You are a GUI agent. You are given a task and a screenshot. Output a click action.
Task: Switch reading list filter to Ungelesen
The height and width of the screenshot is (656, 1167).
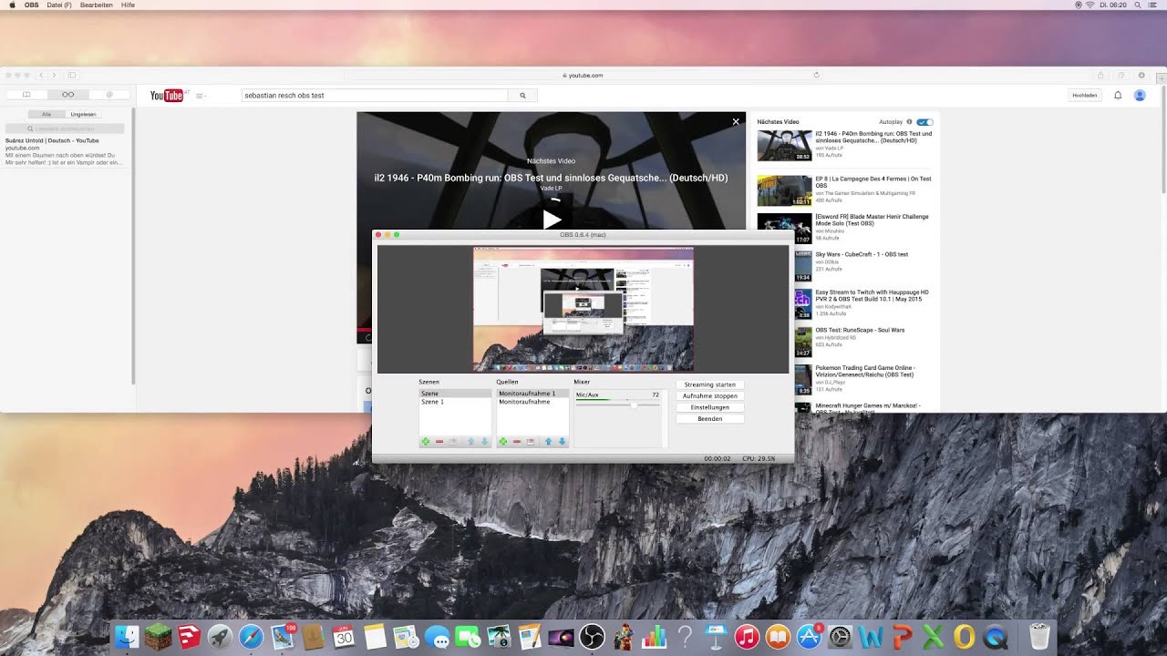tap(83, 114)
